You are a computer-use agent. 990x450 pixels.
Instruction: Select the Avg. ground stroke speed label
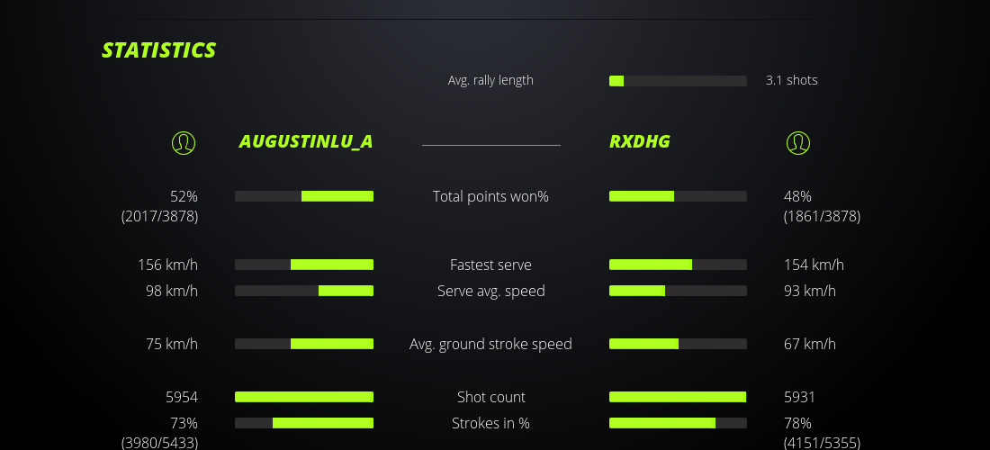(x=490, y=344)
